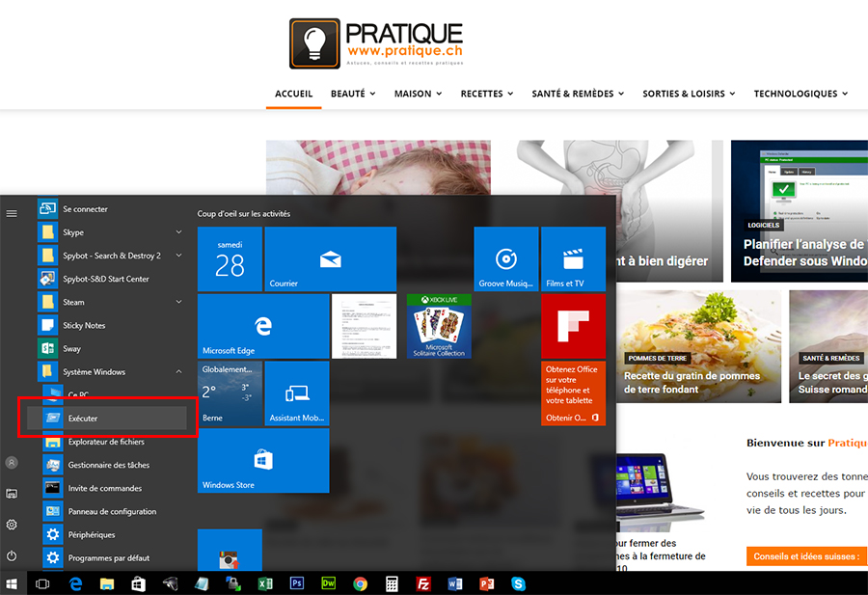Click the Coup d'oeil sur les activités heading
The width and height of the screenshot is (868, 595).
(x=244, y=214)
